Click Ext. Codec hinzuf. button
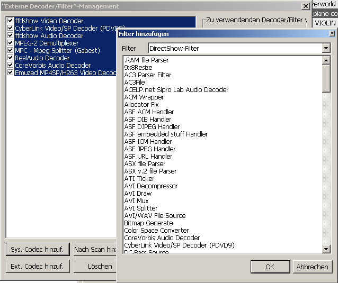This screenshot has width=338, height=283. [38, 267]
